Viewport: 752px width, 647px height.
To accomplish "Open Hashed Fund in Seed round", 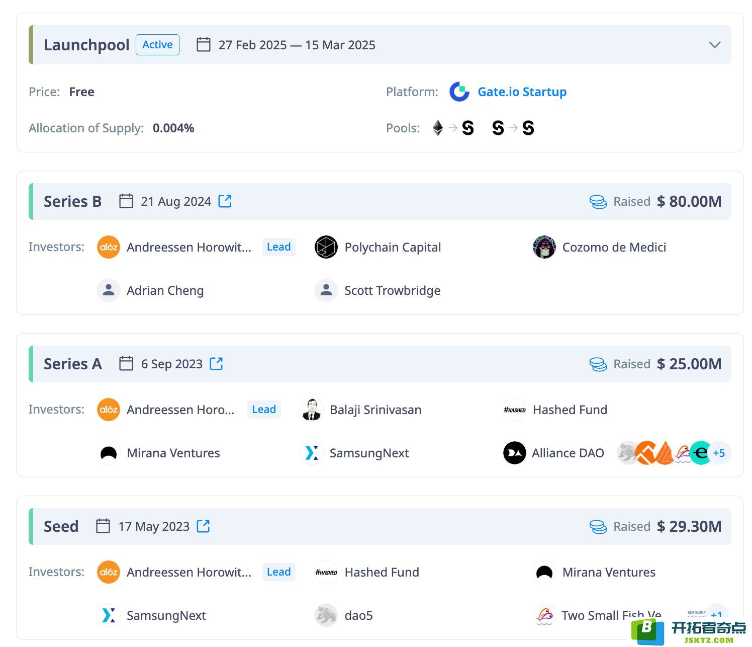I will 382,572.
